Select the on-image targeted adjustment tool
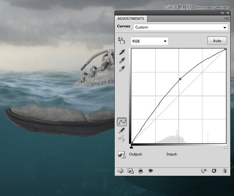The height and width of the screenshot is (196, 234). (122, 41)
